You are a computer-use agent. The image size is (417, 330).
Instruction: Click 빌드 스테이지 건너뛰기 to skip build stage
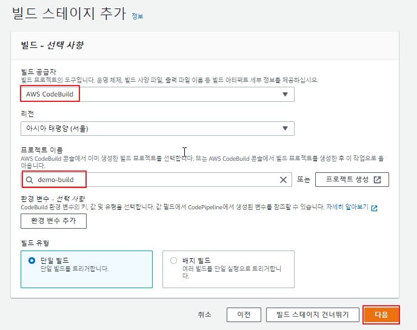313,315
